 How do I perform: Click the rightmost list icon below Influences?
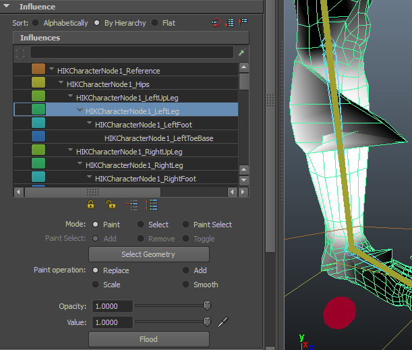point(152,205)
